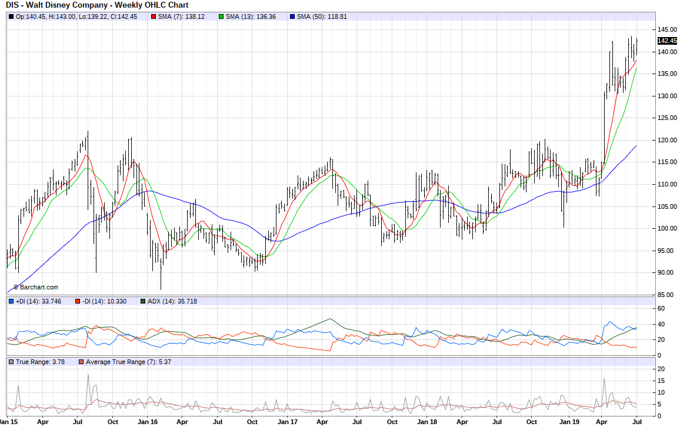Select the '-DI (14): 10.330' legend text
This screenshot has width=680, height=440.
tap(105, 301)
